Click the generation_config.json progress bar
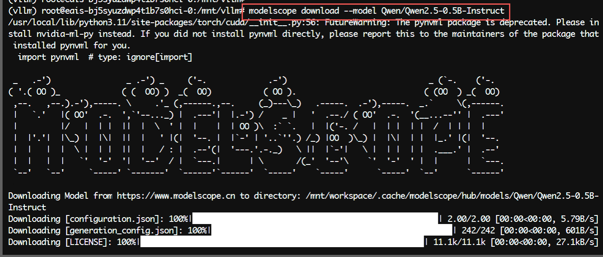The height and width of the screenshot is (257, 603). [x=331, y=230]
